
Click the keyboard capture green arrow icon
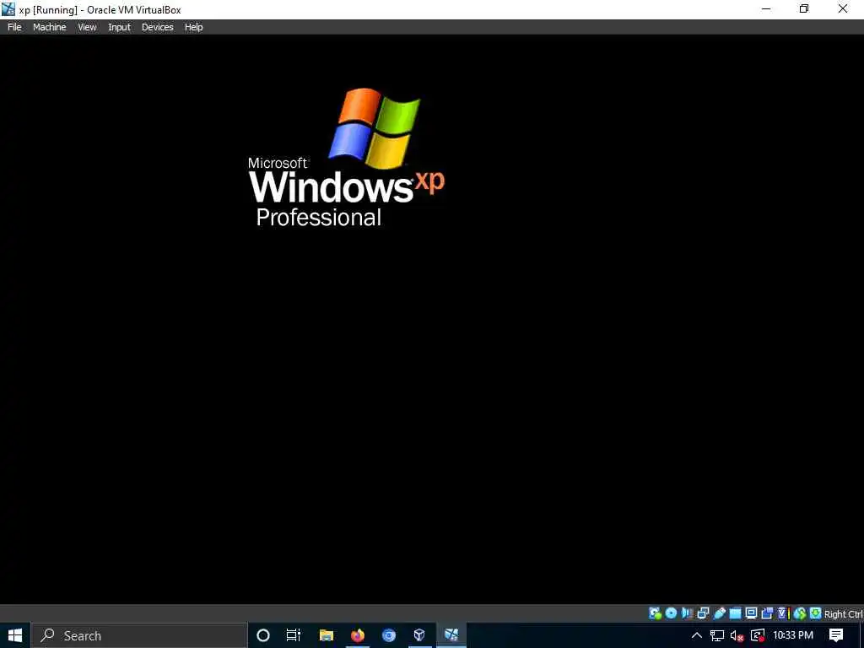[816, 613]
